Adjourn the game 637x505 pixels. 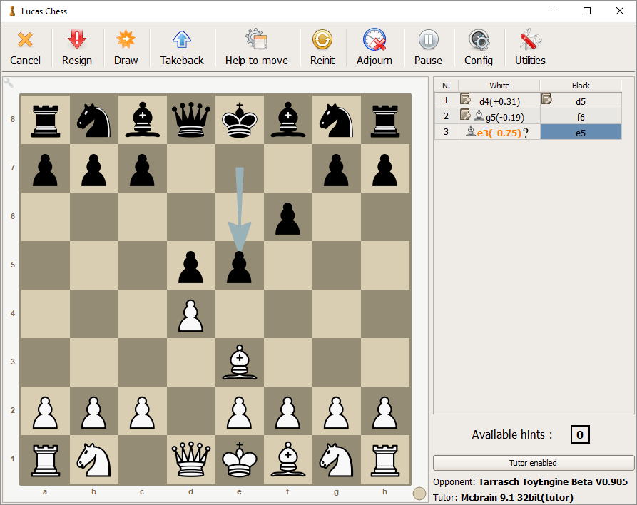pos(374,48)
